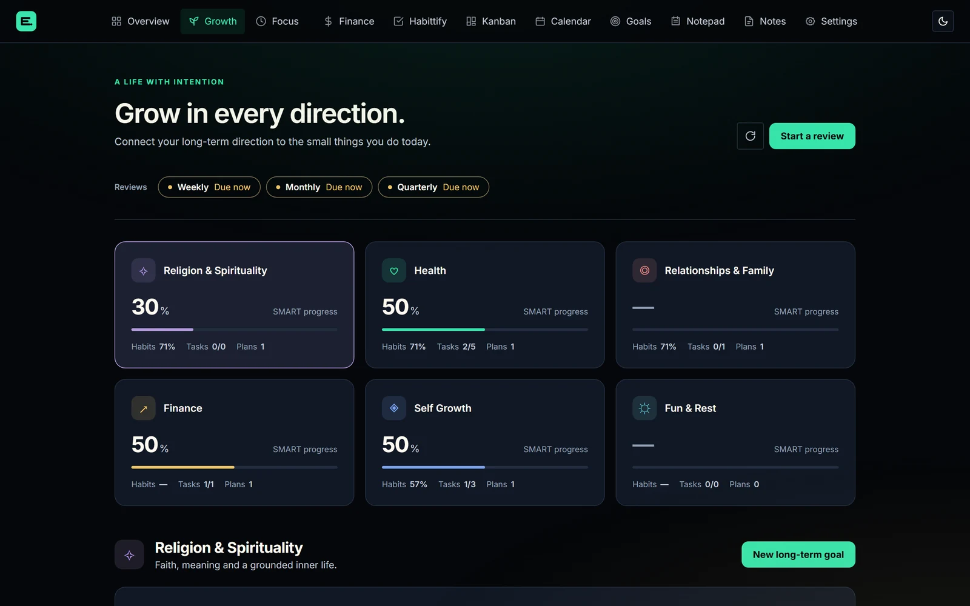Click Tasks 0/1 in Relationships & Family card
This screenshot has height=606, width=970.
point(706,347)
